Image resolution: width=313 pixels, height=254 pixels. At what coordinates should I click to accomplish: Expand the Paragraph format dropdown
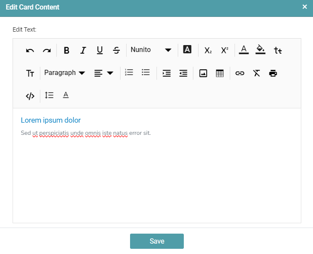[x=64, y=73]
